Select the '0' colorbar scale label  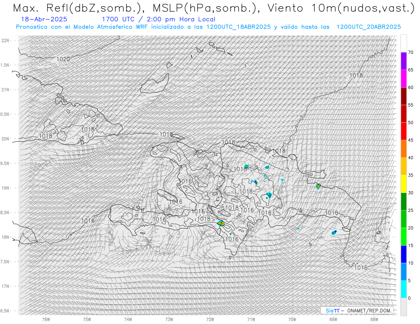click(409, 298)
